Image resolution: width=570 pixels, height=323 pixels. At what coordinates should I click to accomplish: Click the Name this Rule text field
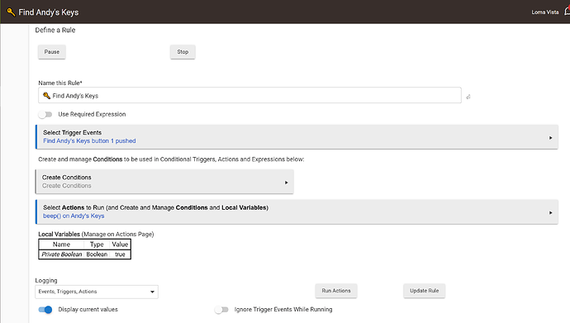(249, 95)
